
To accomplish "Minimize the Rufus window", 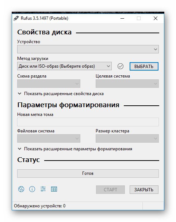I will (122, 18).
